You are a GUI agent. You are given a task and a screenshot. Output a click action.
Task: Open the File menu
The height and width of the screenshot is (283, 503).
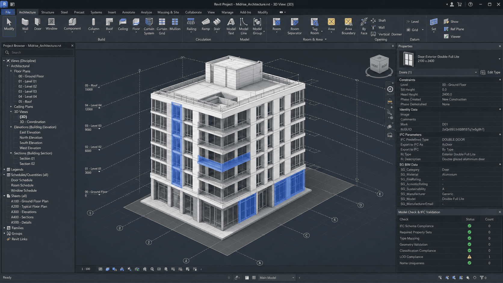click(x=8, y=12)
